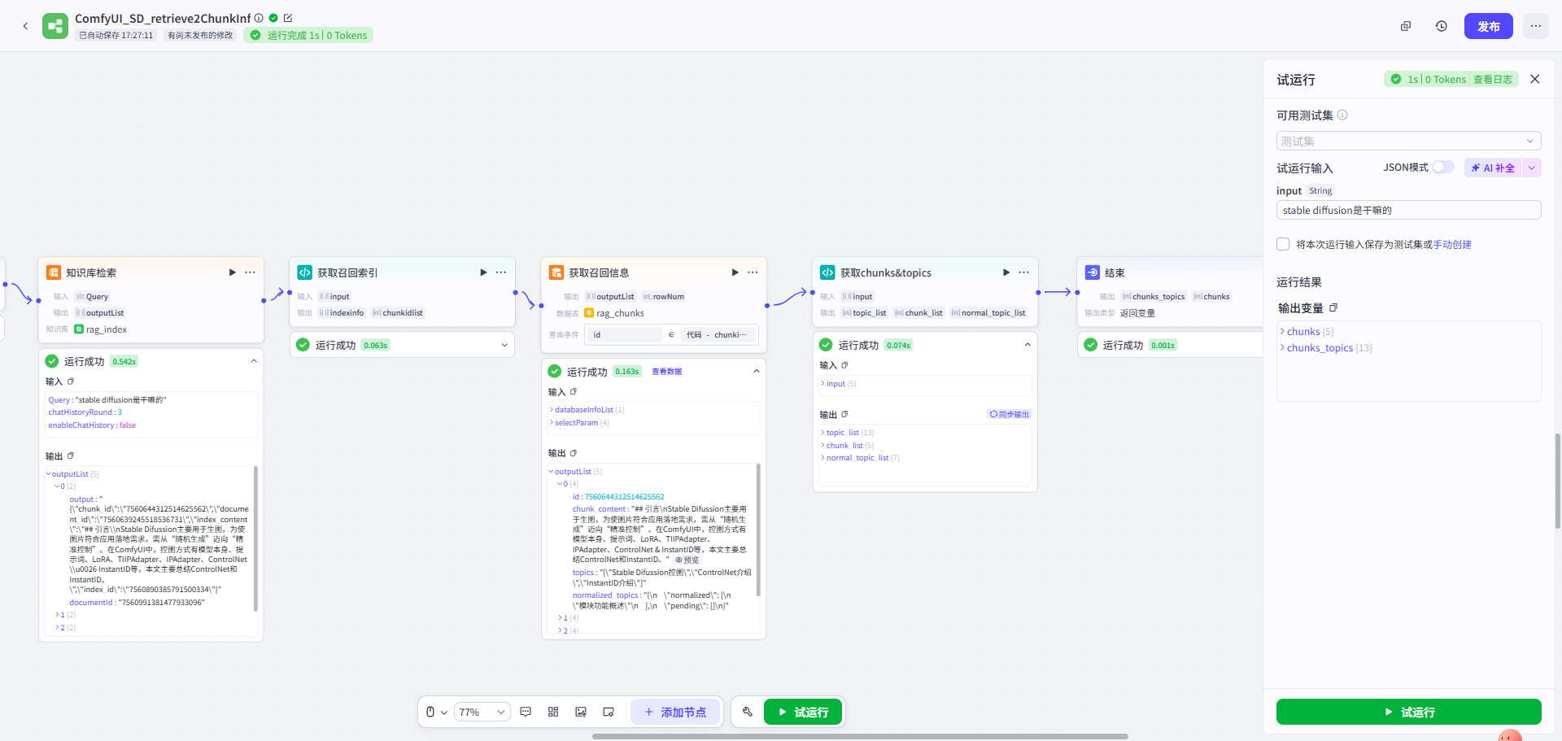Click the 手动创建 link
Viewport: 1562px width, 741px height.
pos(1452,244)
